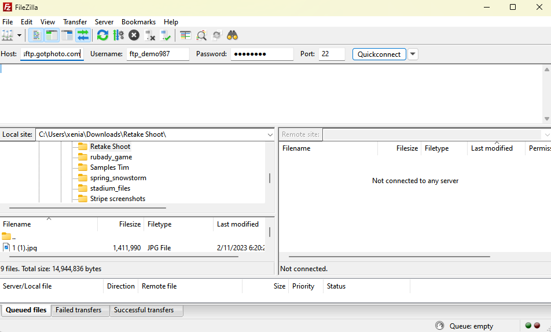
Task: Select spring_snowstorm folder in tree
Action: point(118,178)
